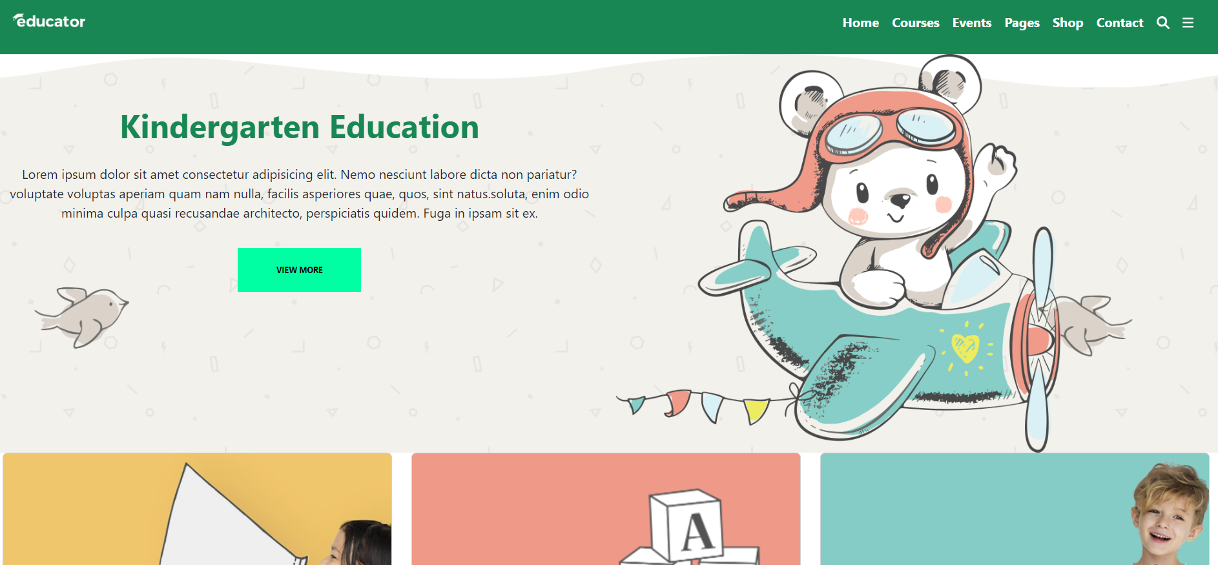Screen dimensions: 1218x565
Task: Click the Kindergarten Education heading
Action: coord(300,127)
